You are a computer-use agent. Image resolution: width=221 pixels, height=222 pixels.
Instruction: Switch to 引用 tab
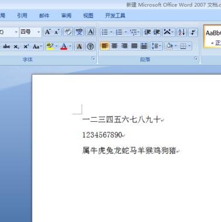click(x=22, y=15)
